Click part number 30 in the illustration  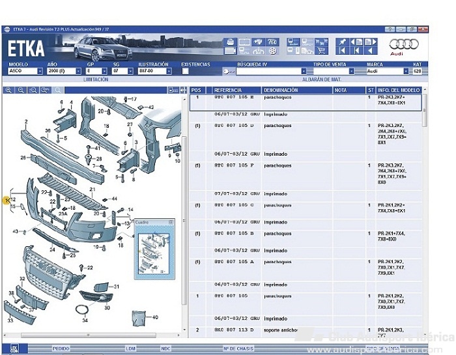tap(107, 307)
